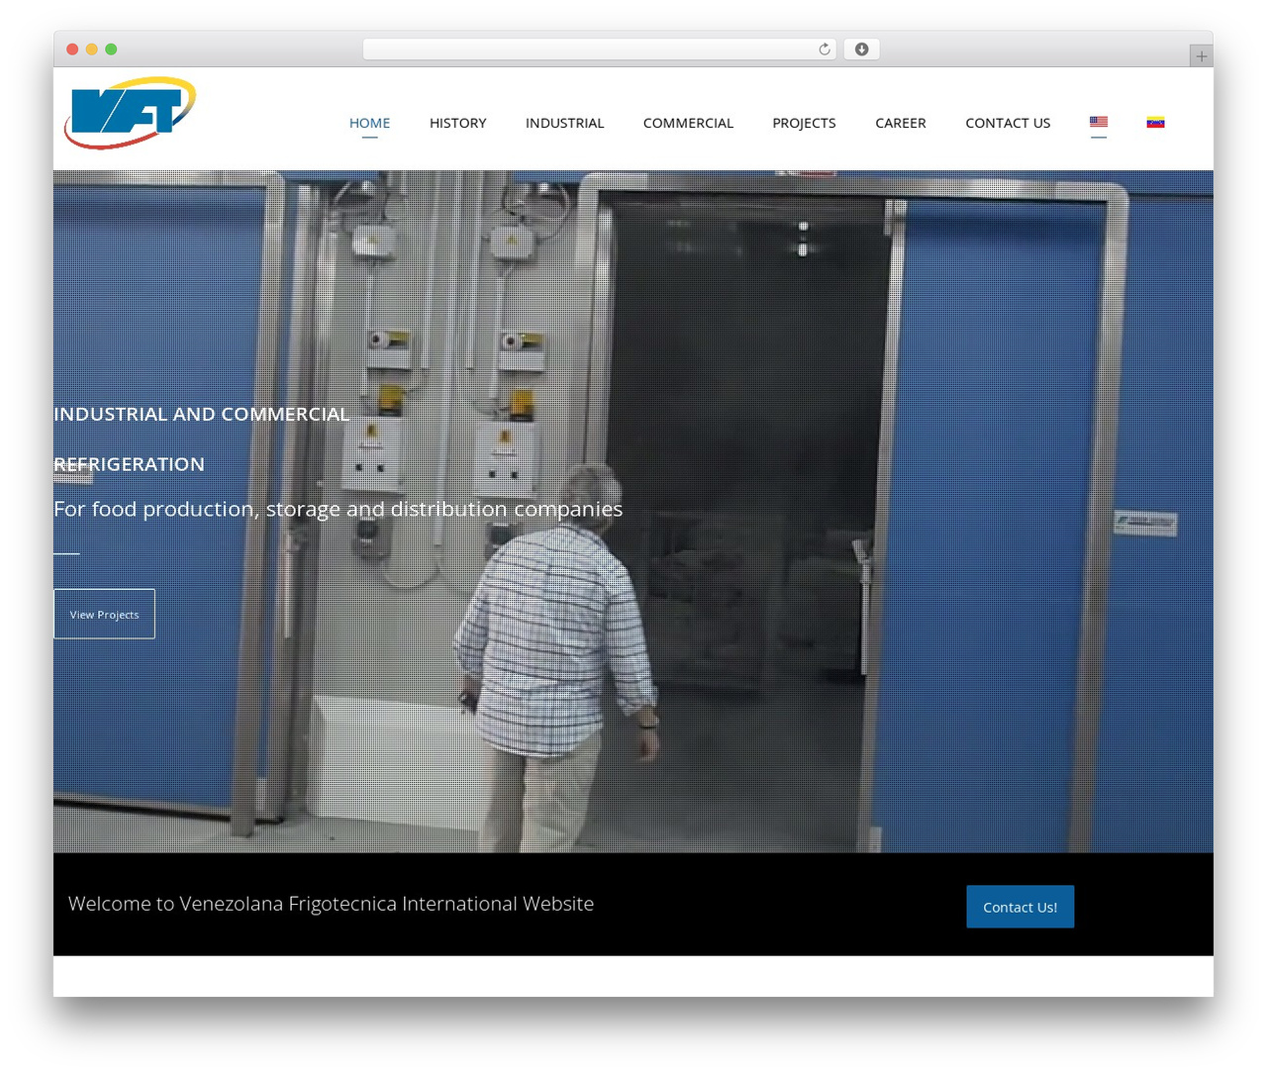The width and height of the screenshot is (1267, 1073).
Task: Click the blue Contact Us! button
Action: click(1020, 907)
